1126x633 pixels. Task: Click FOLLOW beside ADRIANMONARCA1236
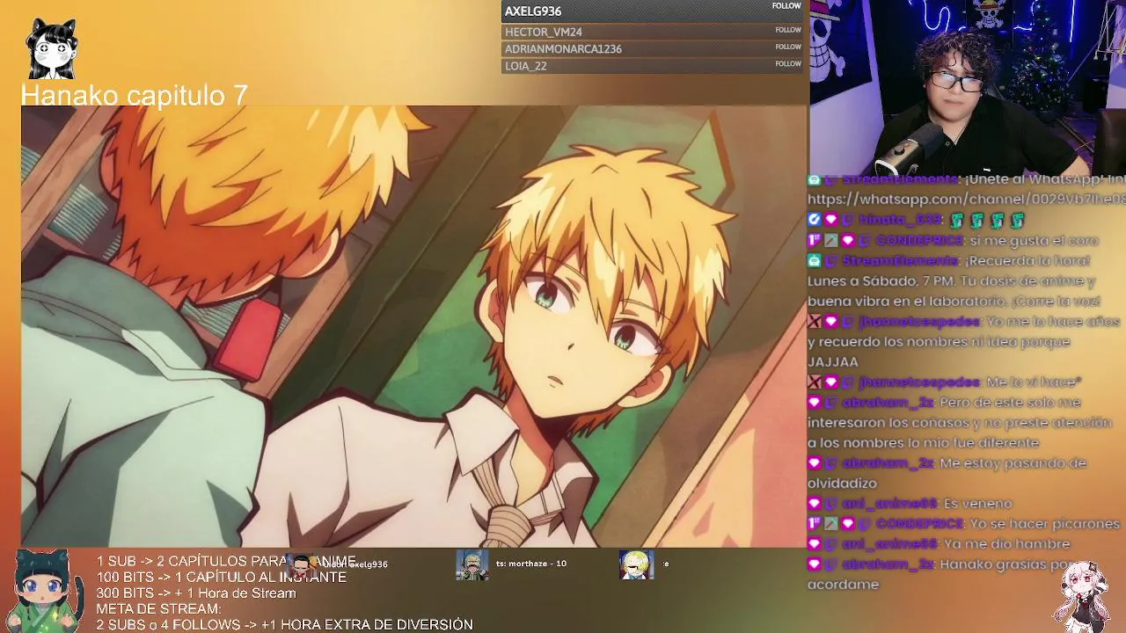pos(788,47)
